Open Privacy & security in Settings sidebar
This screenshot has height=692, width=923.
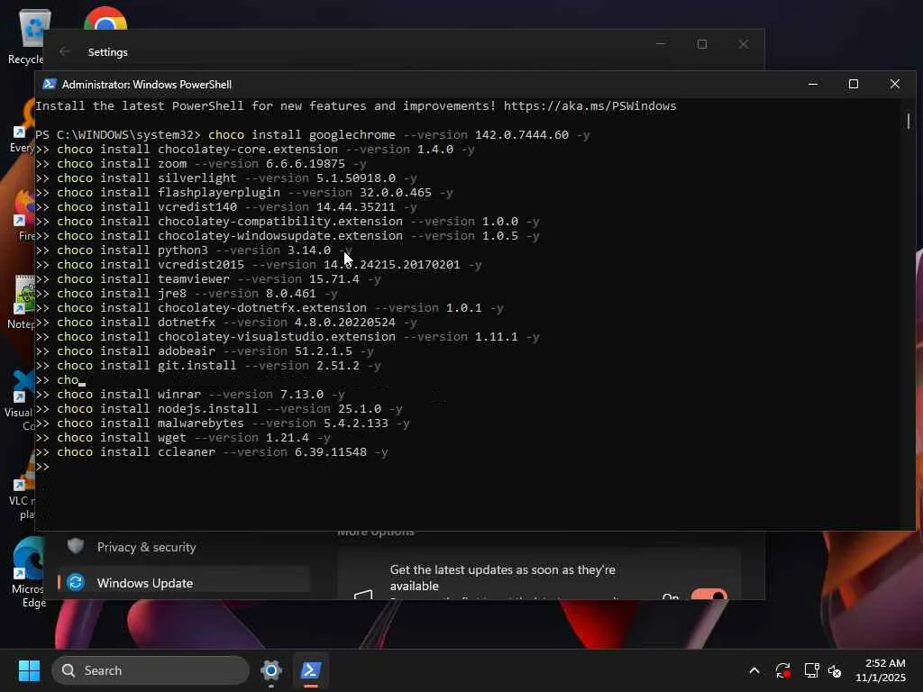[184, 547]
